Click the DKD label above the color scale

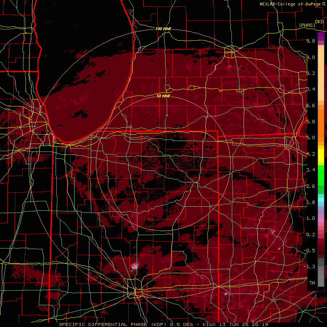click(319, 22)
